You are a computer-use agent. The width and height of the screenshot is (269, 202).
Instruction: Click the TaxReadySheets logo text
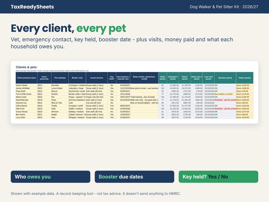(32, 7)
